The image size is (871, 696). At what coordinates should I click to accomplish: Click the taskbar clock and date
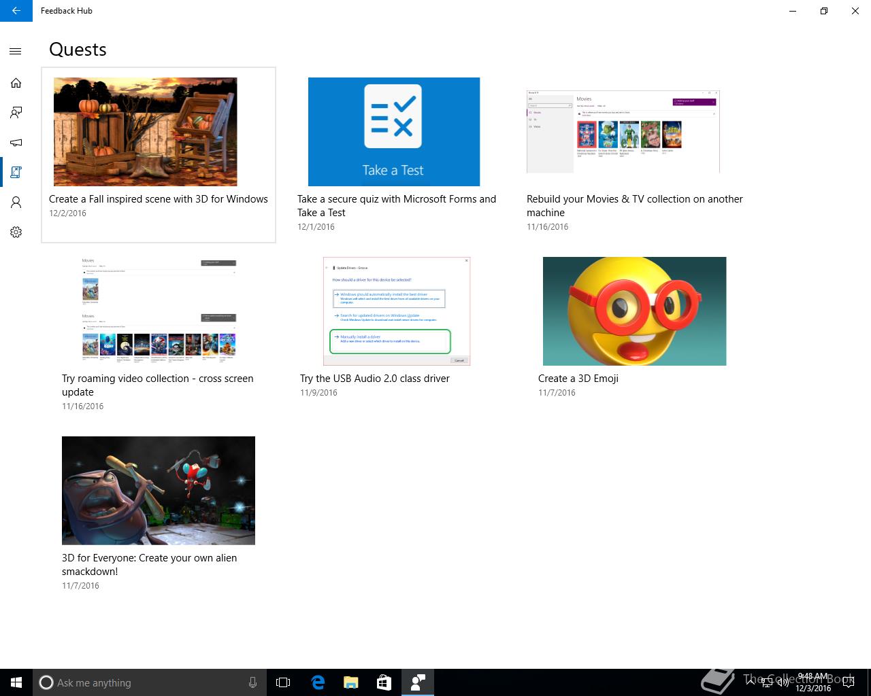point(813,682)
